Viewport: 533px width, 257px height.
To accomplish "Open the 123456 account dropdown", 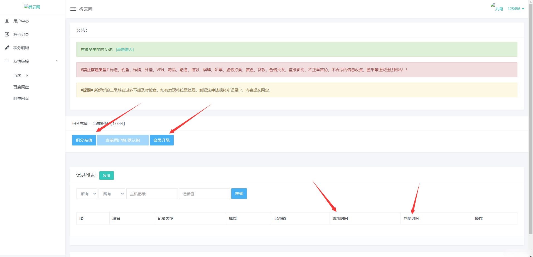I will pos(515,9).
